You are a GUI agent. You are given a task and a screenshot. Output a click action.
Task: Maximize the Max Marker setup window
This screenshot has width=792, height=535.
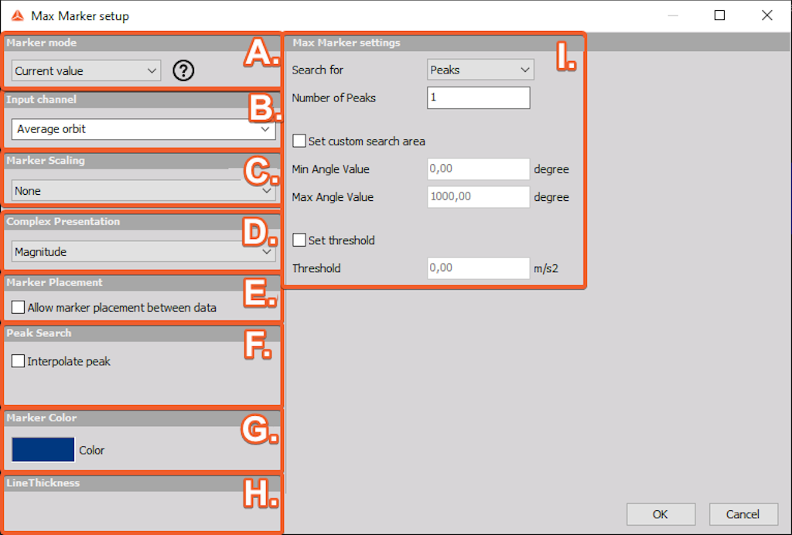coord(720,15)
